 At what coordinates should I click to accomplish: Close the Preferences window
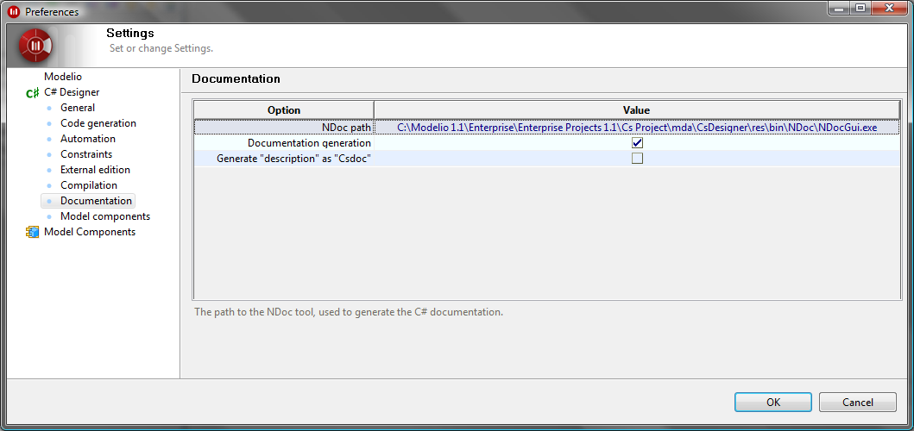coord(890,8)
